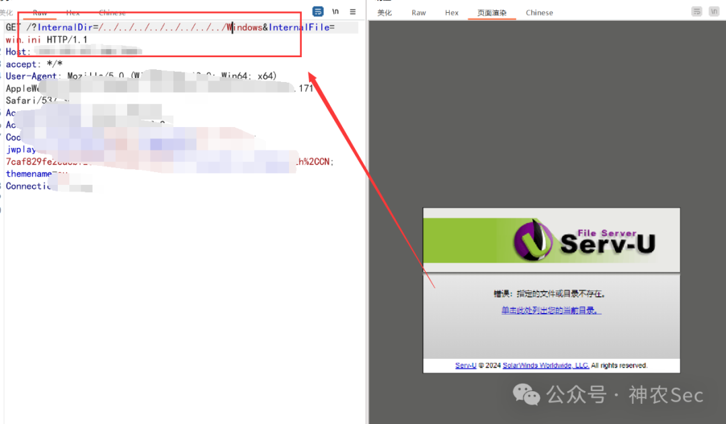The width and height of the screenshot is (726, 424).
Task: Switch to Hex tab in response panel
Action: pyautogui.click(x=452, y=13)
